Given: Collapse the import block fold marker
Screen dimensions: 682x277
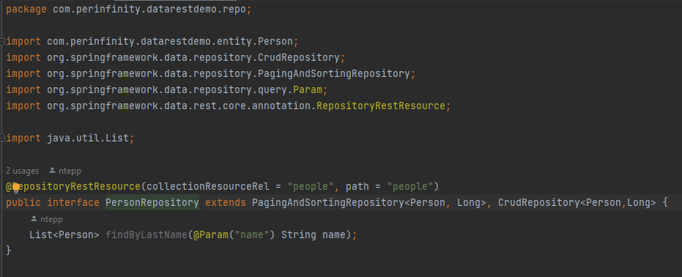Looking at the screenshot, I should (2, 42).
